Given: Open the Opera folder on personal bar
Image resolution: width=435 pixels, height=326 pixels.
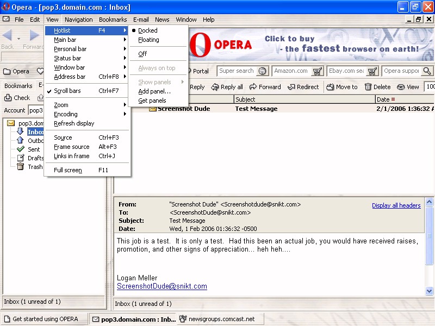Looking at the screenshot, I should click(16, 71).
